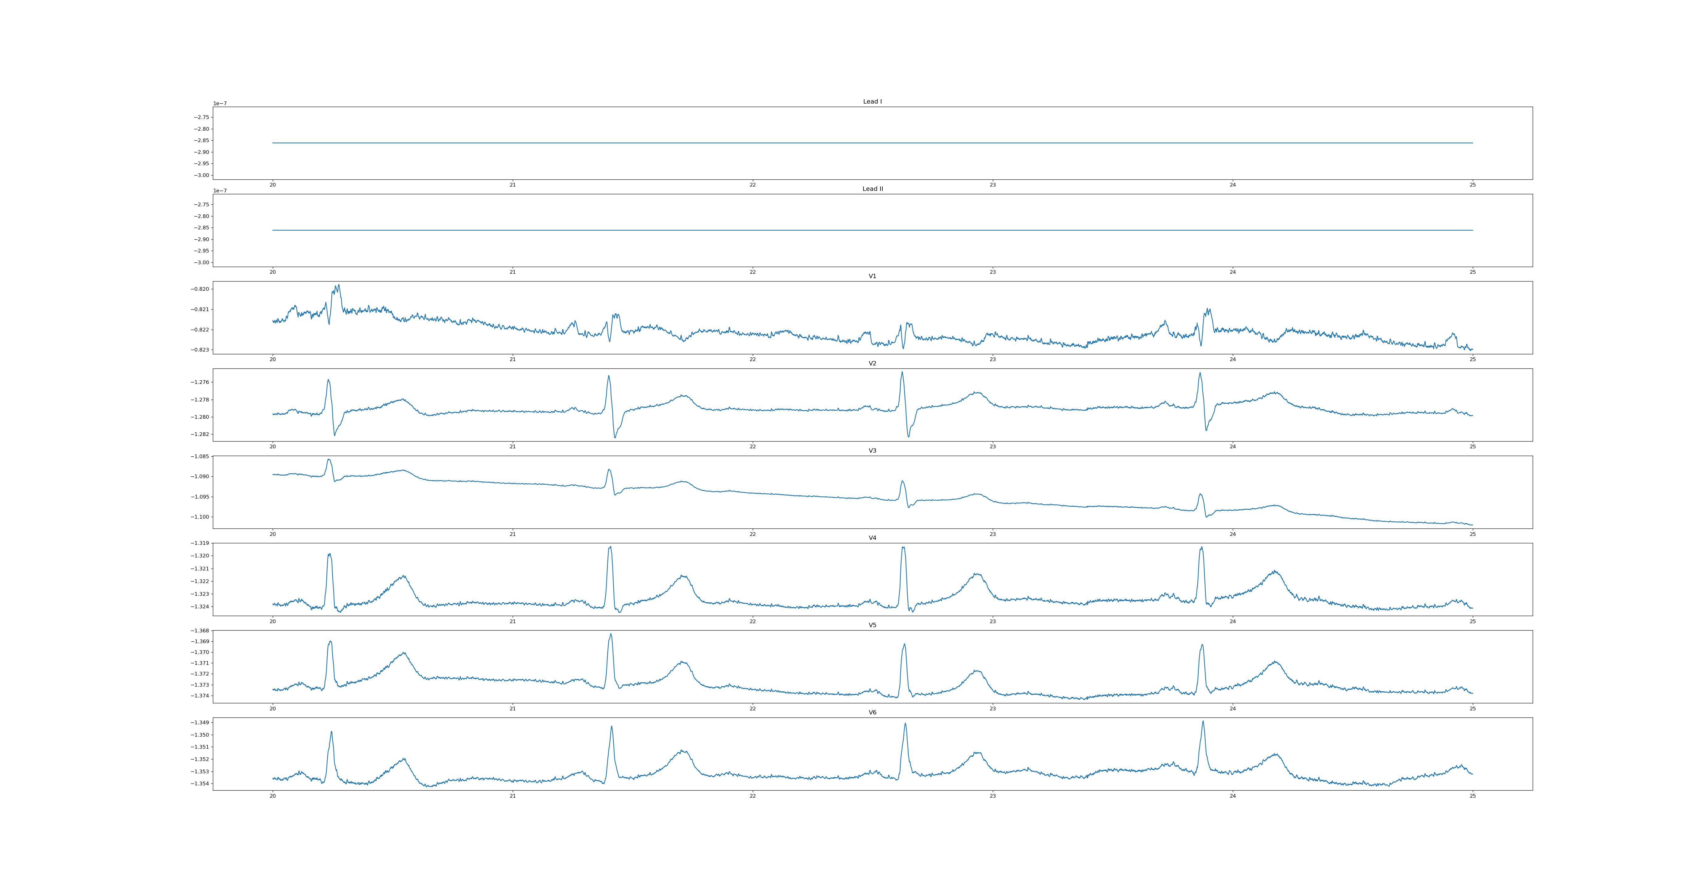
Task: Click the x-axis tick 20 under V2 plot
Action: click(272, 447)
